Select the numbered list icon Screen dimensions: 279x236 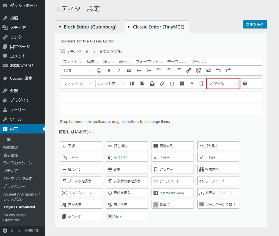tap(149, 71)
